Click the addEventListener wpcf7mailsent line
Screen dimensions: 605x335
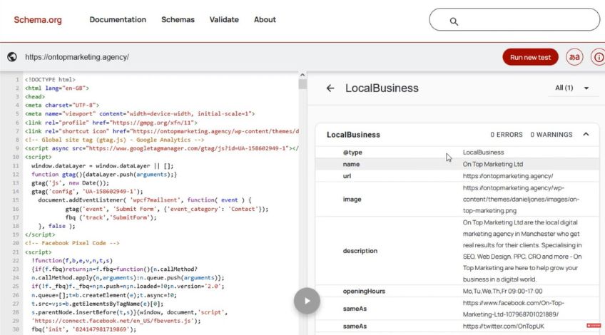point(145,200)
